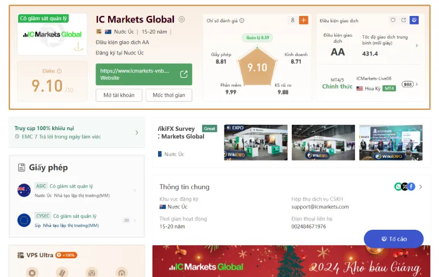Click the first VPS Ultra feature icon
439x277 pixels.
point(32,273)
